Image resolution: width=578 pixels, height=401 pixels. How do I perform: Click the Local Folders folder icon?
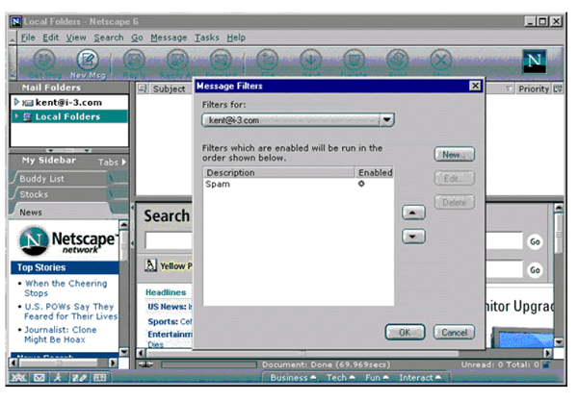tap(27, 117)
